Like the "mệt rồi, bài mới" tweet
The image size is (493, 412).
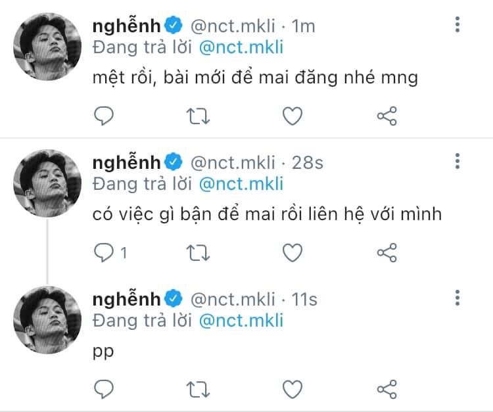tap(292, 116)
